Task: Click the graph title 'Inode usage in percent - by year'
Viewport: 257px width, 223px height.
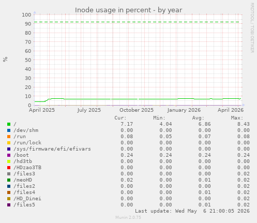Action: point(128,10)
